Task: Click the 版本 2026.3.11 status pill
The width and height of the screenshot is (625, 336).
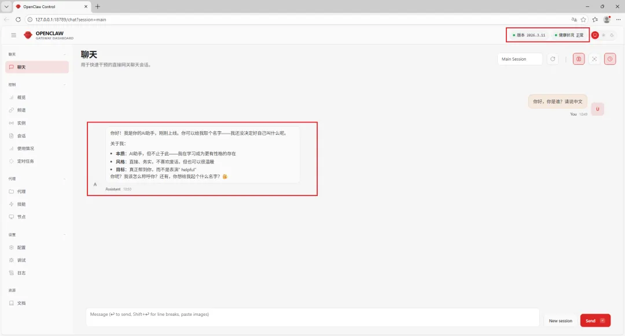Action: coord(529,35)
